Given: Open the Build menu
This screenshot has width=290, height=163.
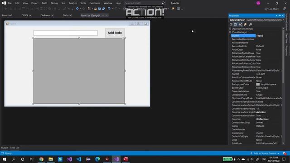Looking at the screenshot, I should pyautogui.click(x=44, y=3).
